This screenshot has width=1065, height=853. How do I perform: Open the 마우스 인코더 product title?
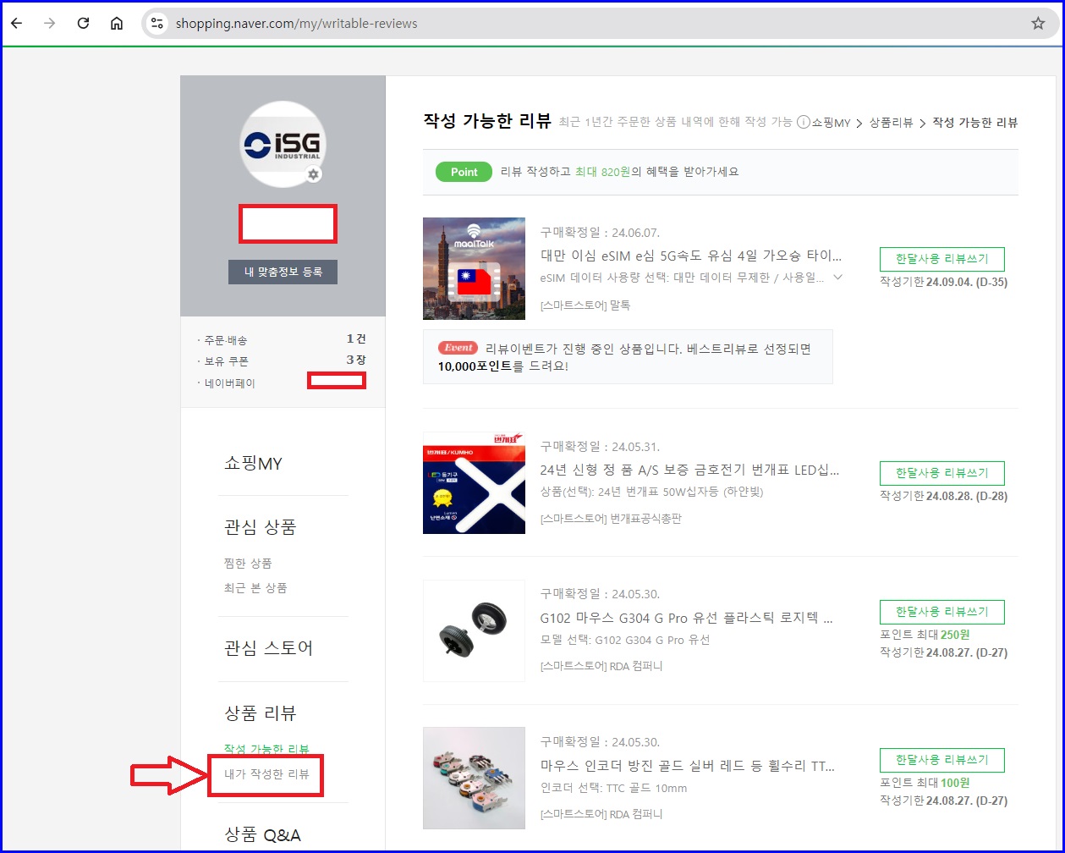click(687, 766)
